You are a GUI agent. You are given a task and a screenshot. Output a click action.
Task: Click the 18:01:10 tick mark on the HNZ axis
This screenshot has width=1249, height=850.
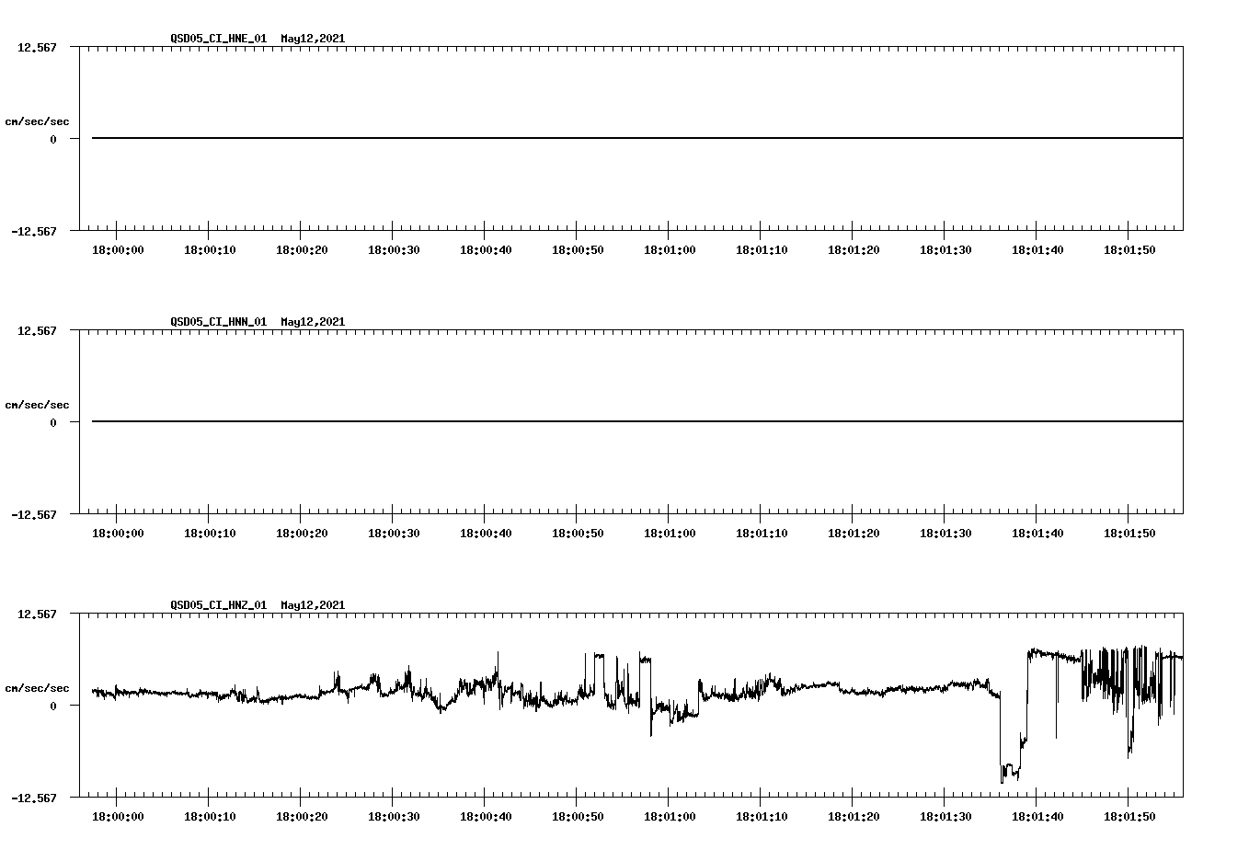point(762,803)
